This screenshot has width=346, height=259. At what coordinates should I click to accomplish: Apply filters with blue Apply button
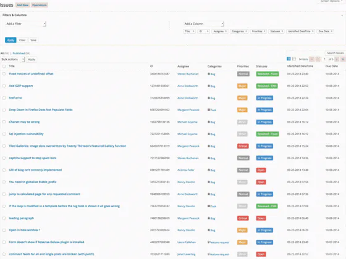click(11, 40)
